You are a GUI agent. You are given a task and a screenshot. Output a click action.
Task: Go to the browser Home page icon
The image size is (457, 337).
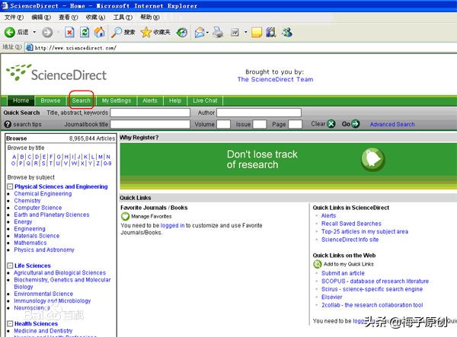[x=99, y=32]
